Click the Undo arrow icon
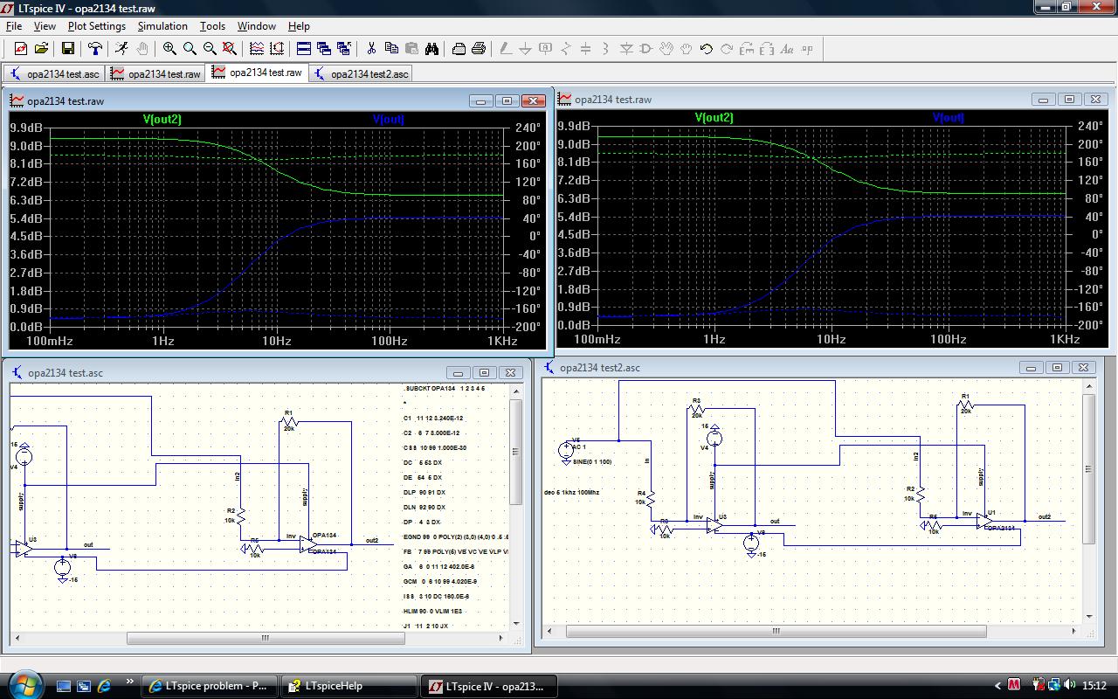 tap(707, 49)
